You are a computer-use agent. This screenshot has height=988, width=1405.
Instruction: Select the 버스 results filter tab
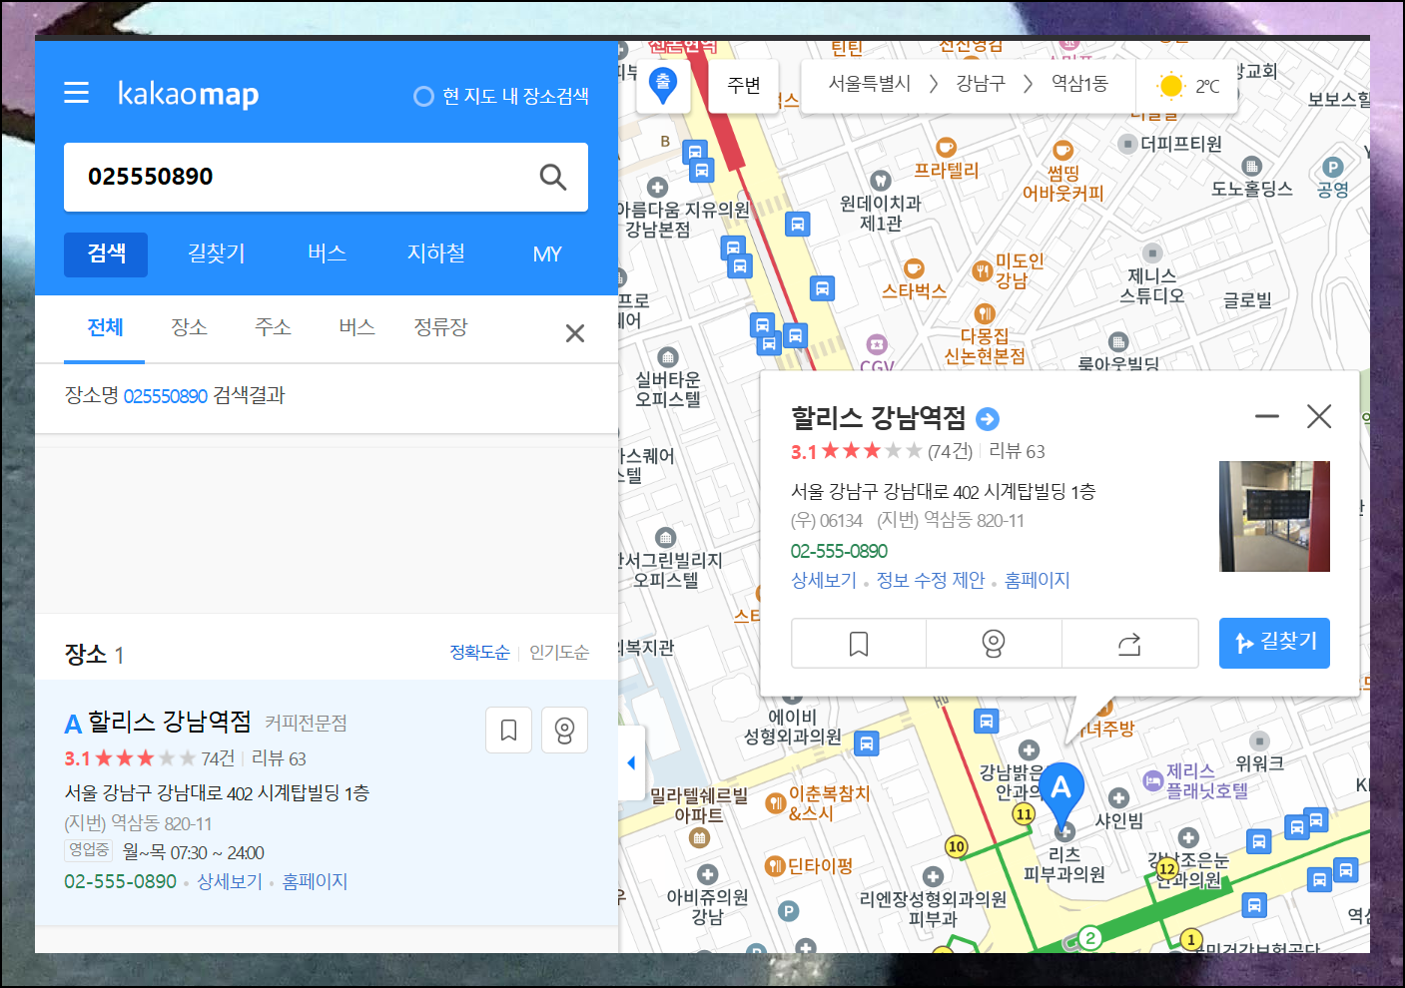(356, 328)
